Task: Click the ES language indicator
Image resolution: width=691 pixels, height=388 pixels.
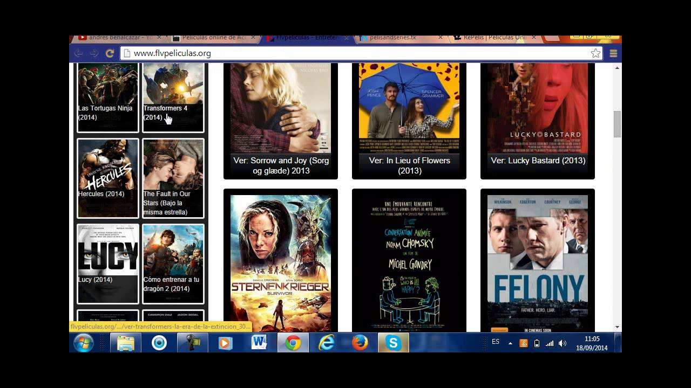Action: (x=496, y=342)
